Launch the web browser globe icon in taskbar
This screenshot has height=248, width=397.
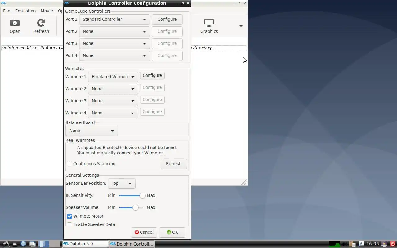click(x=23, y=244)
